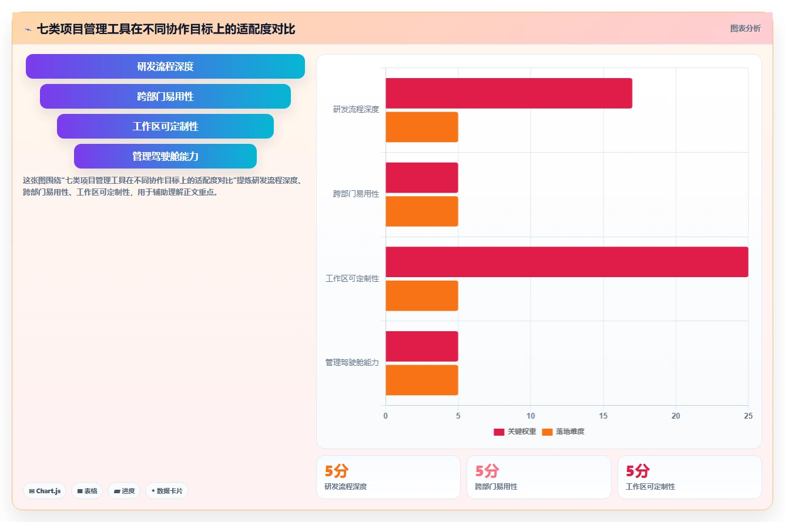
Task: Open the 5分 研发流程深度 data card
Action: point(388,477)
